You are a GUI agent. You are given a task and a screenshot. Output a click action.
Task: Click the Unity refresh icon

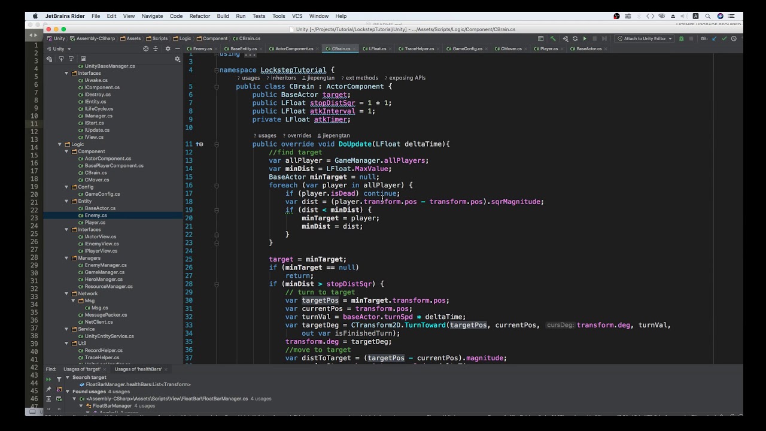click(x=575, y=38)
